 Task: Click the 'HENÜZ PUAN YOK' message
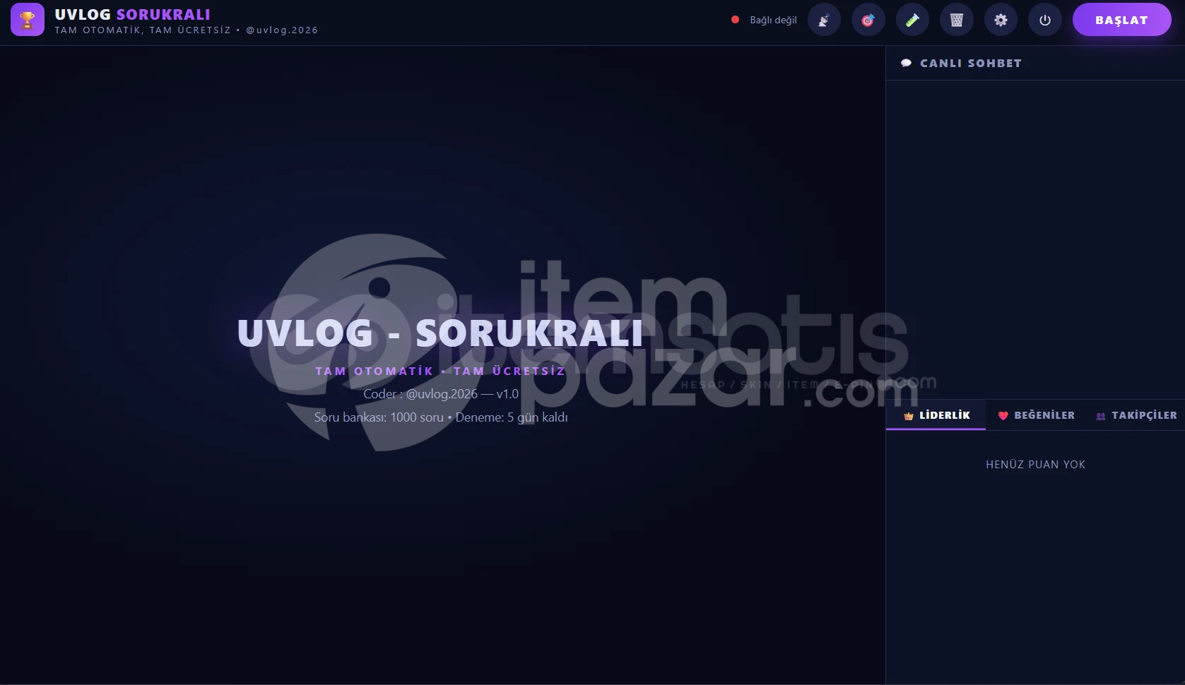(x=1035, y=464)
